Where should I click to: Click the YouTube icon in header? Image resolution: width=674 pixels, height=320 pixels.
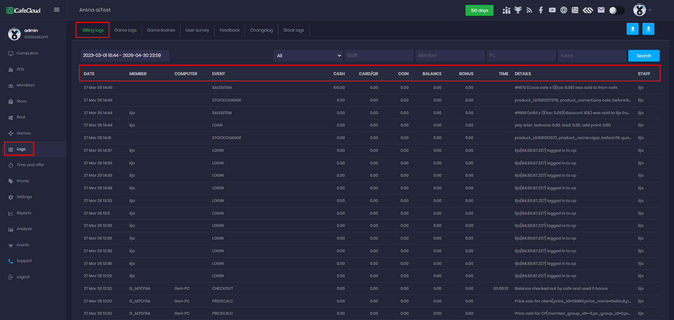coord(552,10)
